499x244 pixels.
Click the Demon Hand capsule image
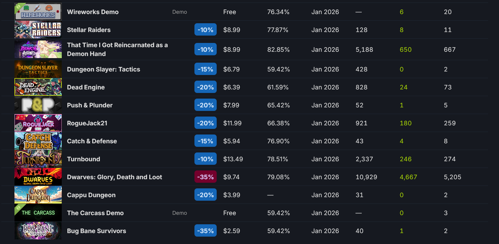38,49
